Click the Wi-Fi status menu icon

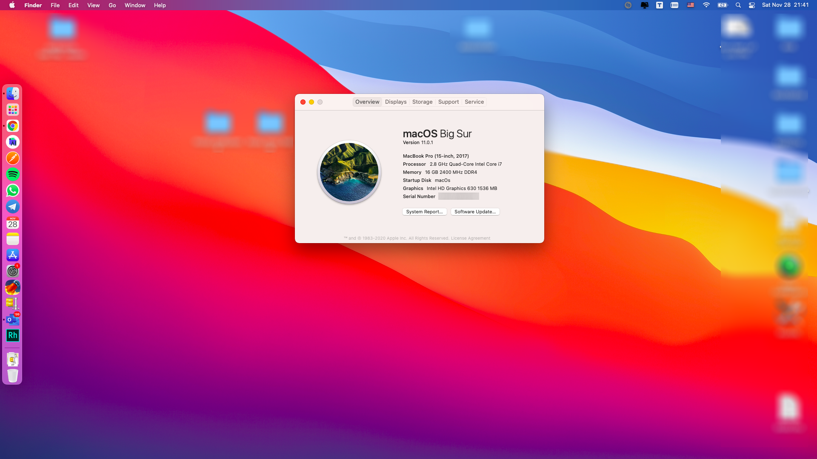coord(706,5)
